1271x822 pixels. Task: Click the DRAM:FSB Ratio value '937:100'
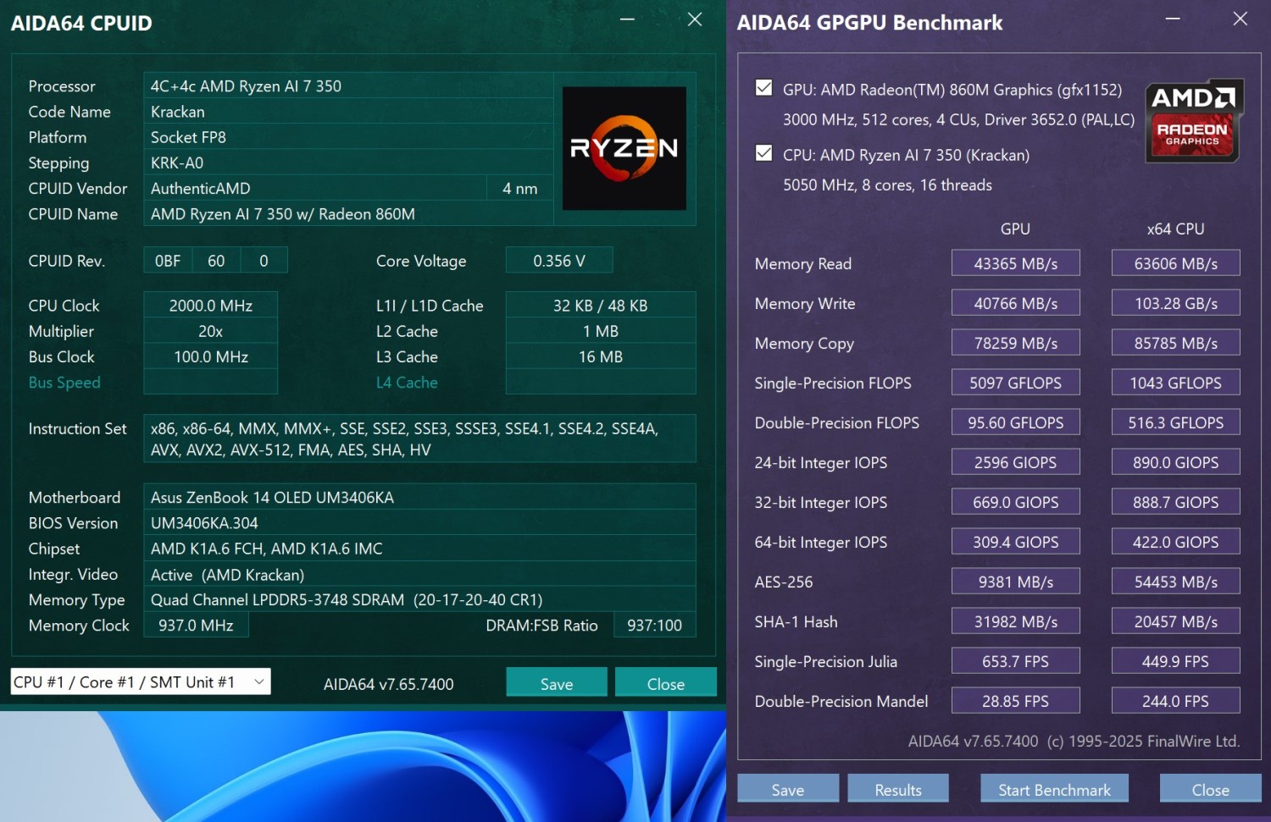pos(655,626)
